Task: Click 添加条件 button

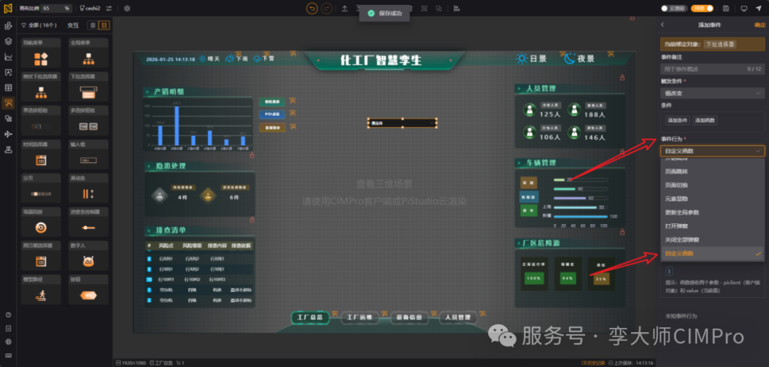Action: (677, 120)
